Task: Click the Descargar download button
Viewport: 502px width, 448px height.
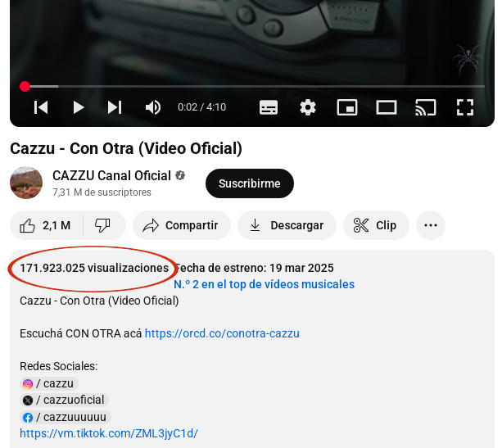Action: [287, 225]
